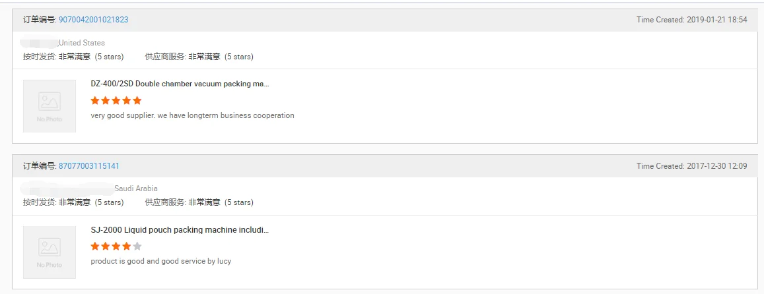
Task: Click fourth orange star of SJ-2000 review
Action: coord(127,247)
